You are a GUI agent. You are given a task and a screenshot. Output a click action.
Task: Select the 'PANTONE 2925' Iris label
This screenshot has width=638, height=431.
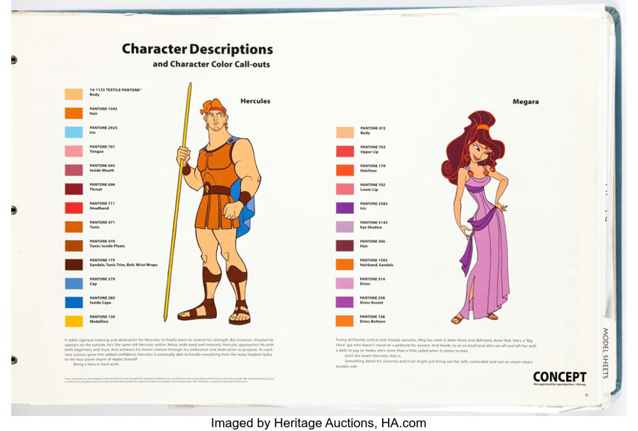(104, 130)
